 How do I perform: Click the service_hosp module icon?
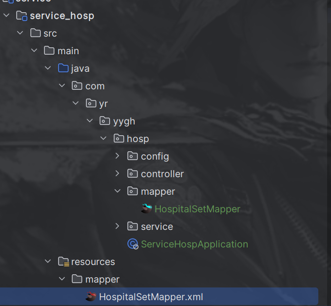22,16
